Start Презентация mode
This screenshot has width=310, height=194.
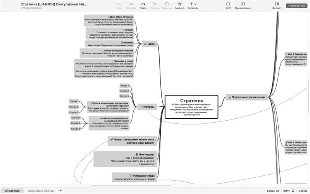coord(243,5)
